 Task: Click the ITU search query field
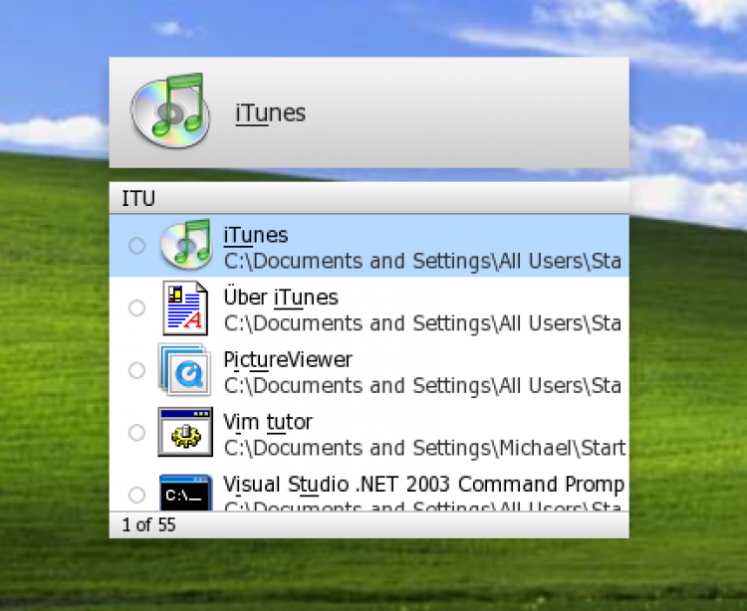click(x=369, y=198)
